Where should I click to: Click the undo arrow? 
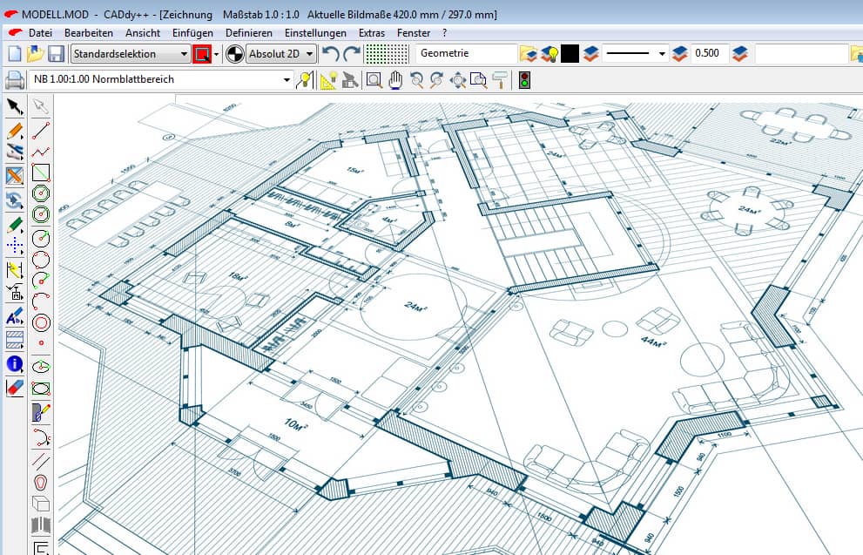(330, 54)
